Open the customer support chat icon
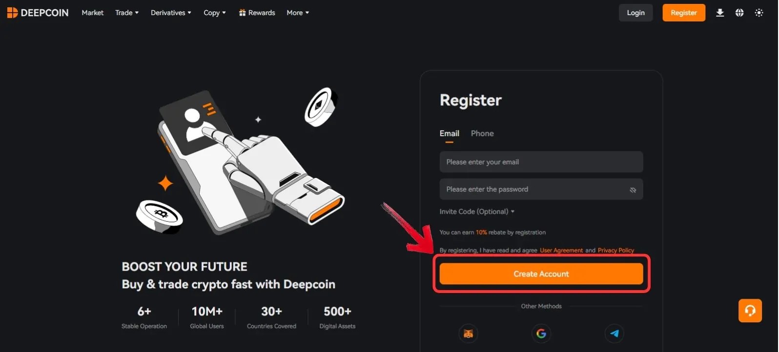The width and height of the screenshot is (779, 352). 750,311
